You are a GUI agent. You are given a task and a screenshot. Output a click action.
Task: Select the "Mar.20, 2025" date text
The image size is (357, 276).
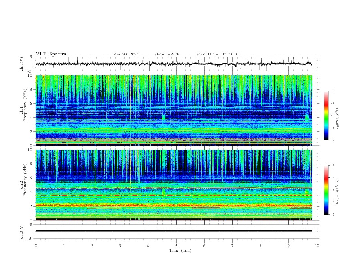[x=126, y=54]
